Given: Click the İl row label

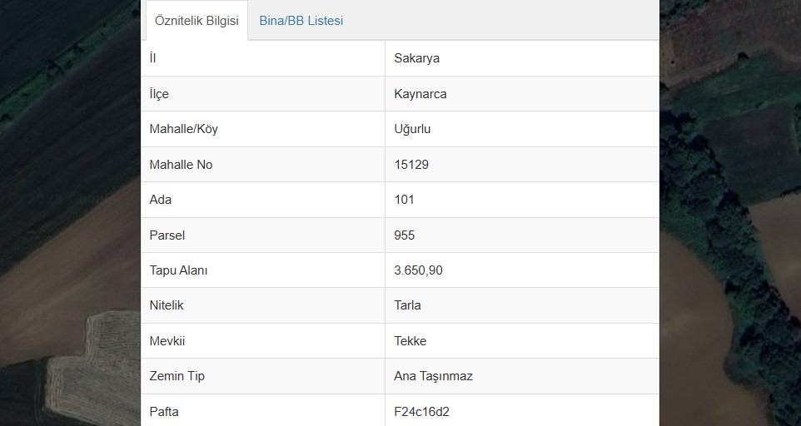Looking at the screenshot, I should pyautogui.click(x=152, y=58).
